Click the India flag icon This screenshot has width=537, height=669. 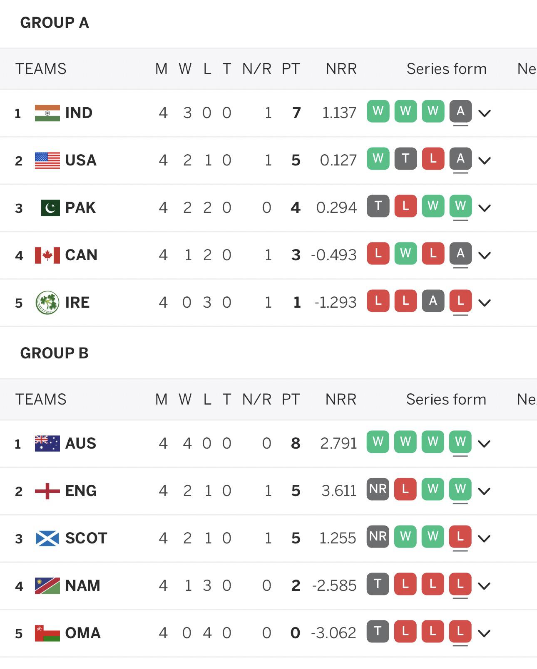point(47,113)
